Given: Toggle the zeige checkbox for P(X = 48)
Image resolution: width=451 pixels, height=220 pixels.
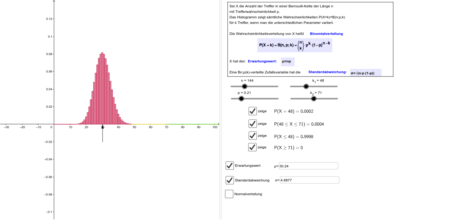Looking at the screenshot, I should point(253,111).
